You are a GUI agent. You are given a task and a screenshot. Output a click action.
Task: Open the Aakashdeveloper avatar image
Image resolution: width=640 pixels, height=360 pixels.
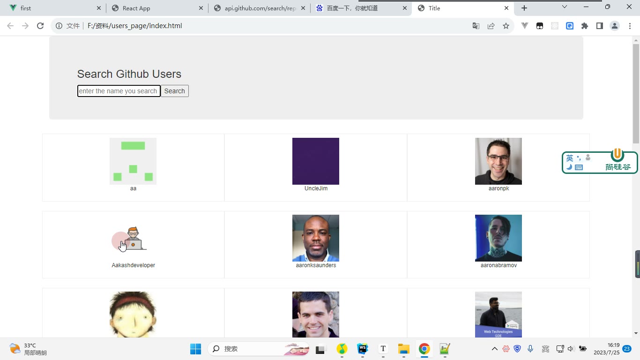(133, 238)
